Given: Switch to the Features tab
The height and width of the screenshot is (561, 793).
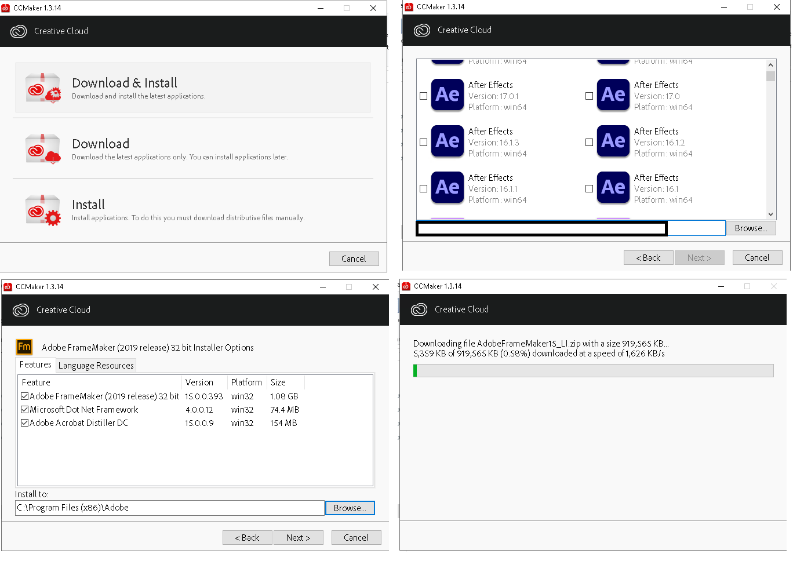Looking at the screenshot, I should click(35, 365).
